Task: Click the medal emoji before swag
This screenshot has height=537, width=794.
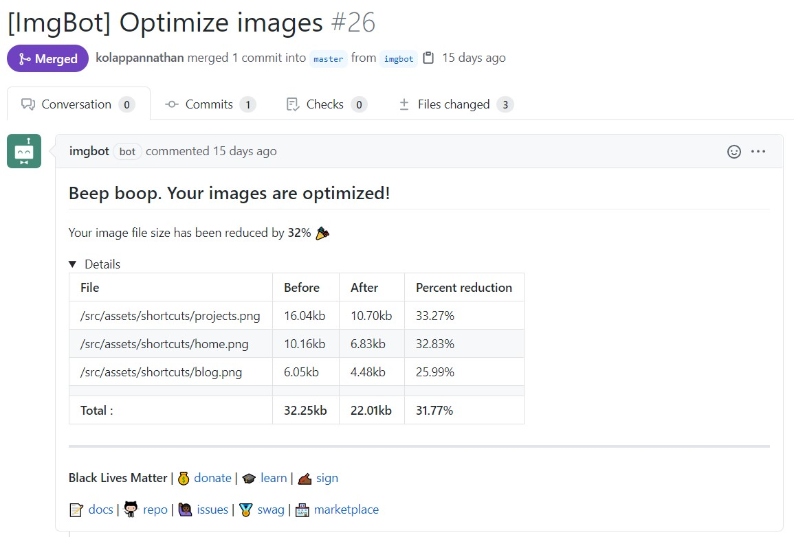Action: pyautogui.click(x=245, y=510)
